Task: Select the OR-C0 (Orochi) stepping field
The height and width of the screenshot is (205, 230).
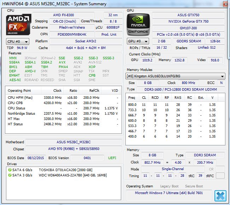Action: click(65, 22)
